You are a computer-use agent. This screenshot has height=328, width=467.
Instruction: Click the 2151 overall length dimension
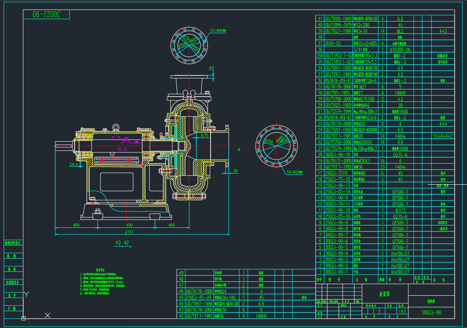129,231
